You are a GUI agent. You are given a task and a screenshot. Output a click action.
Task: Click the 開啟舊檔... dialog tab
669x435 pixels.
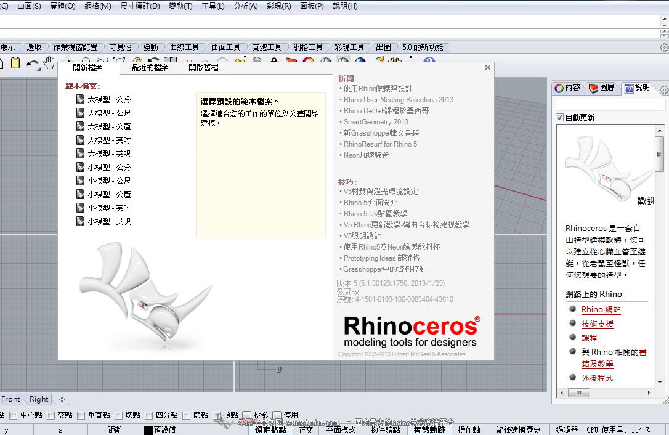(206, 67)
